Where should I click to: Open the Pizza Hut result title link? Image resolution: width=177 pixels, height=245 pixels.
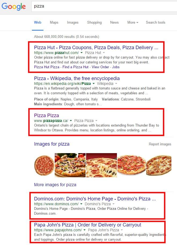[96, 47]
